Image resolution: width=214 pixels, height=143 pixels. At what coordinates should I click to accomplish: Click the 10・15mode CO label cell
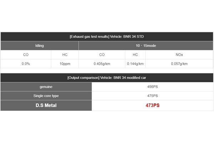click(x=102, y=55)
